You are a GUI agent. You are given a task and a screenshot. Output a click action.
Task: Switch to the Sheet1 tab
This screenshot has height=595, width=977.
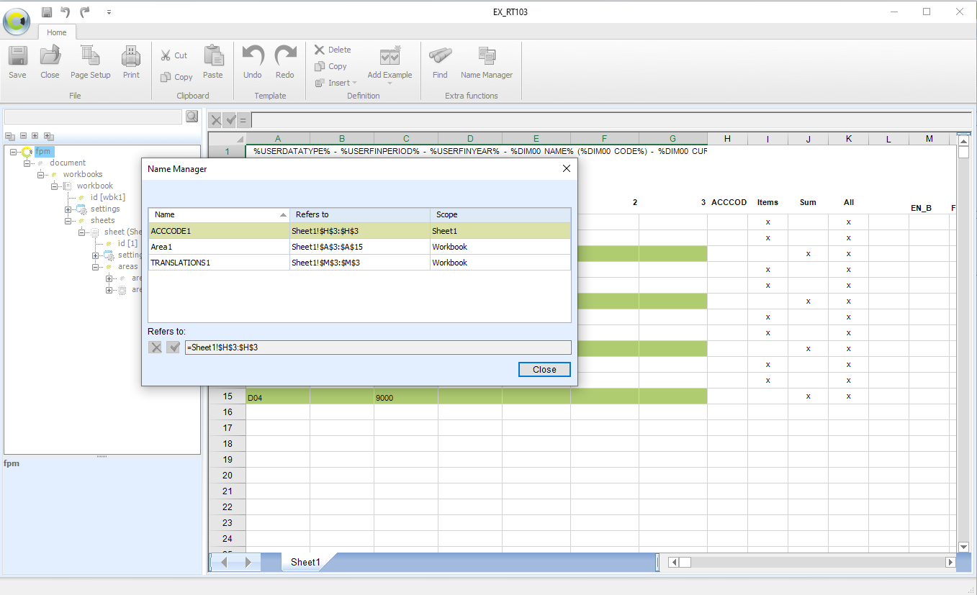tap(305, 562)
